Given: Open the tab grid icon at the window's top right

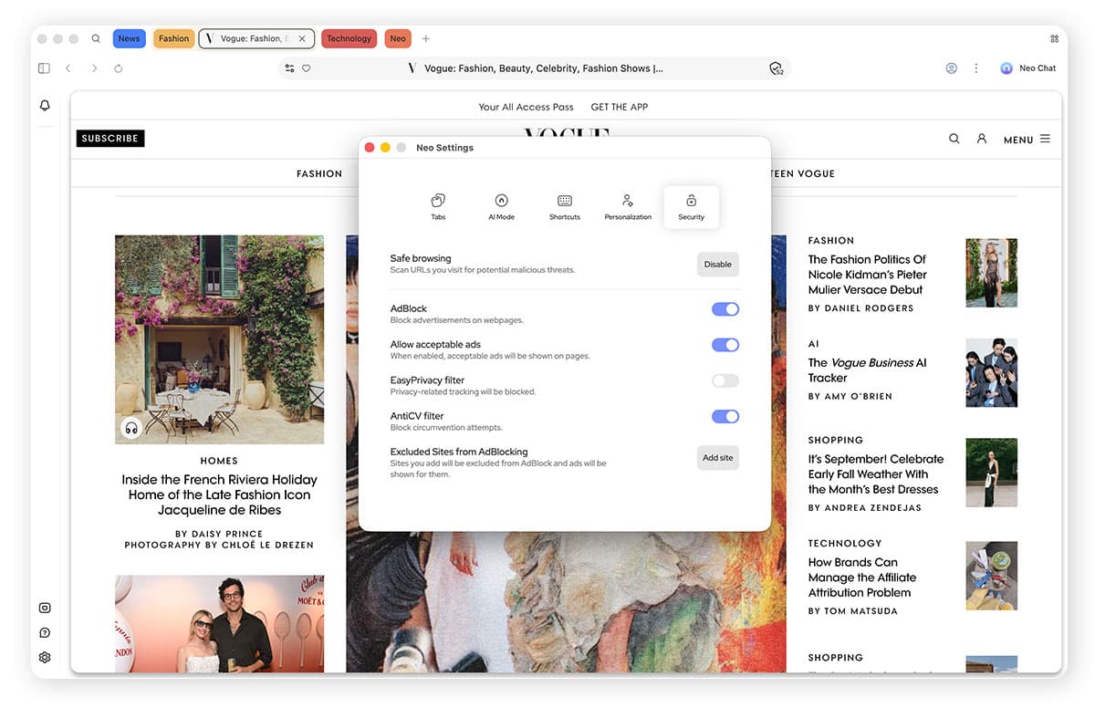Looking at the screenshot, I should pos(1054,39).
